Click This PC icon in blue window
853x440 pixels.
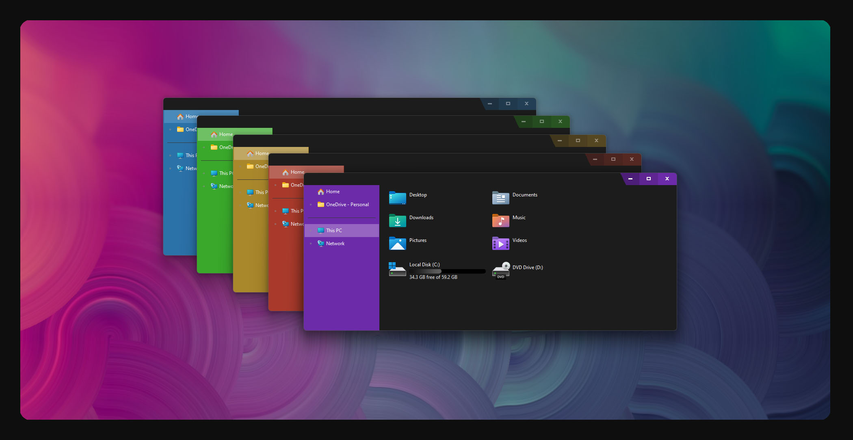(x=180, y=155)
